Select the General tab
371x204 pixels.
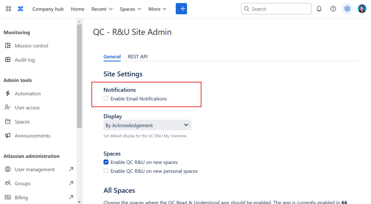(x=112, y=56)
